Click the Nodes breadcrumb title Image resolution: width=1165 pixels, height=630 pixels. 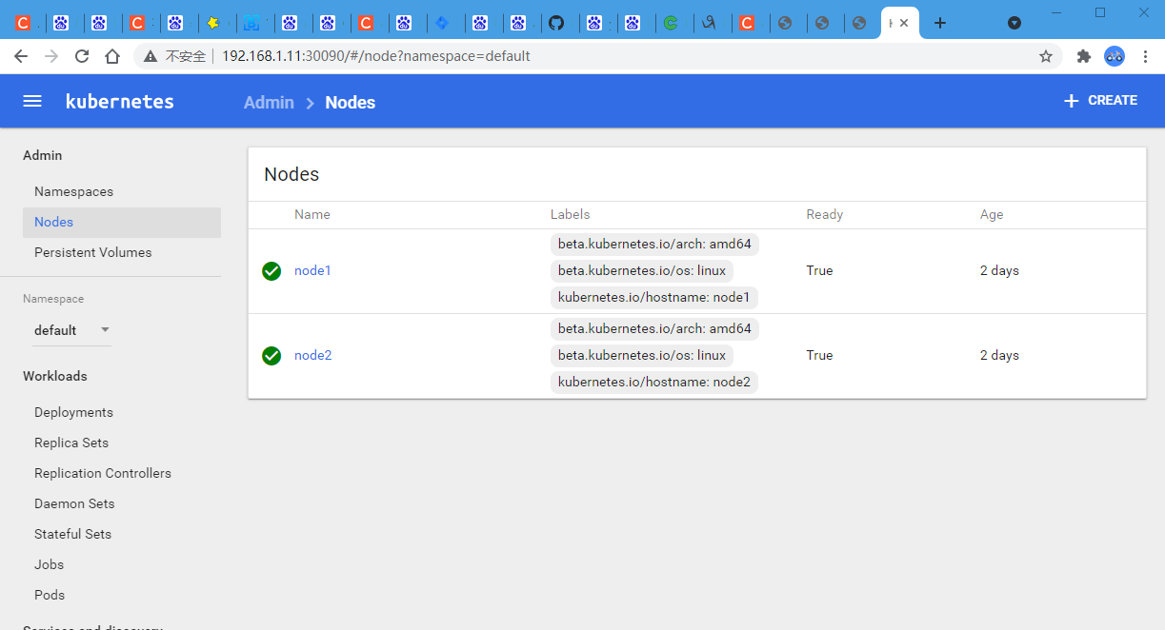click(350, 102)
